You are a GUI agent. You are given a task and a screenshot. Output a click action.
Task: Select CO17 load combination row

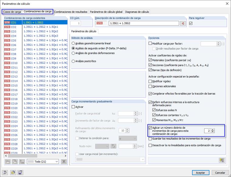click(36, 94)
